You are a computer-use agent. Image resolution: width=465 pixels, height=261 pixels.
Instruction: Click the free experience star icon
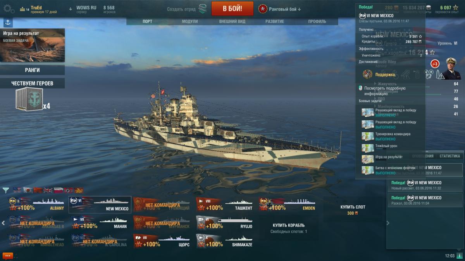click(x=455, y=7)
